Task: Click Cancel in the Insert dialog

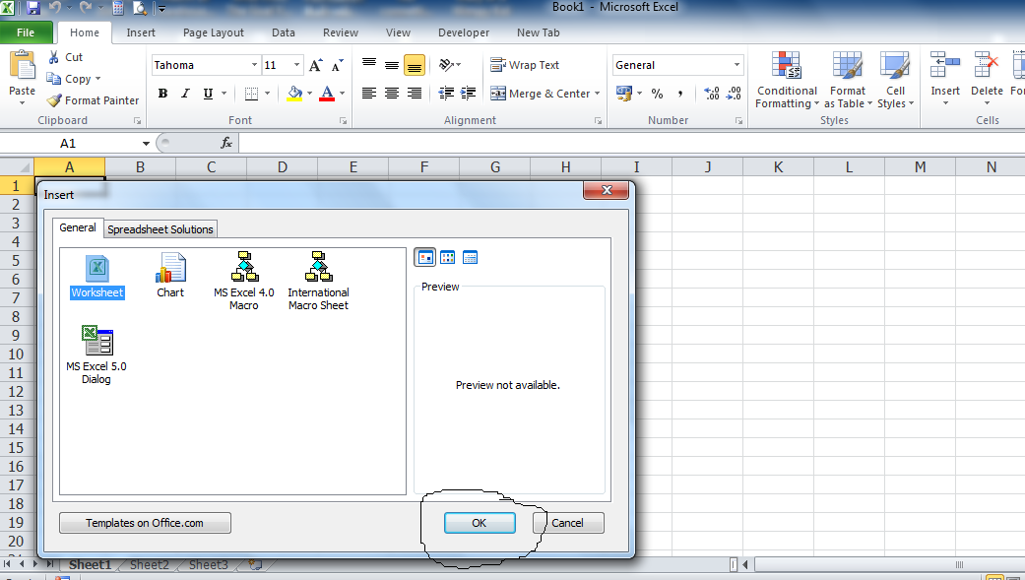Action: (567, 523)
